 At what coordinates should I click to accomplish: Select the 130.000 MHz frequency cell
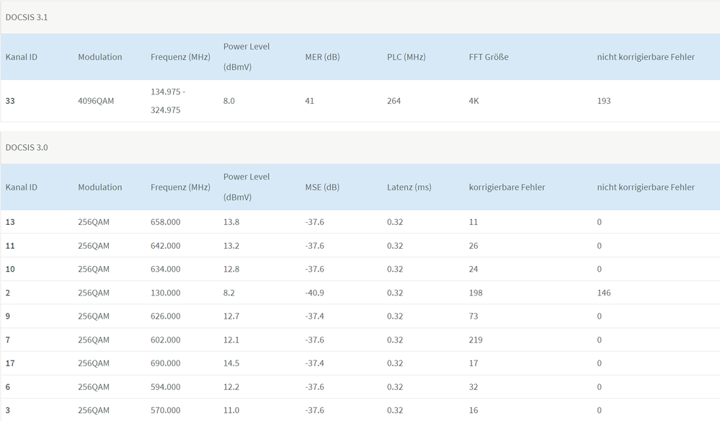tap(166, 293)
